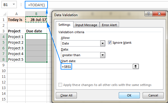Click the Data Validation title bar text
Viewport: 168px width, 103px height.
(66, 15)
